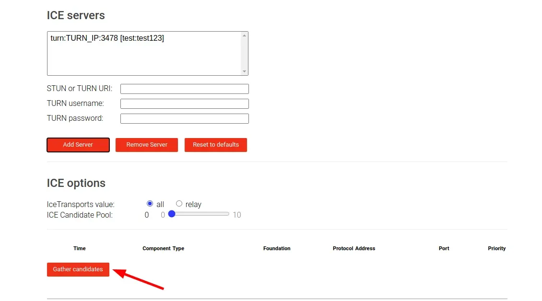Screen dimensions: 542x301
Task: Click the Foundation column header
Action: (277, 248)
